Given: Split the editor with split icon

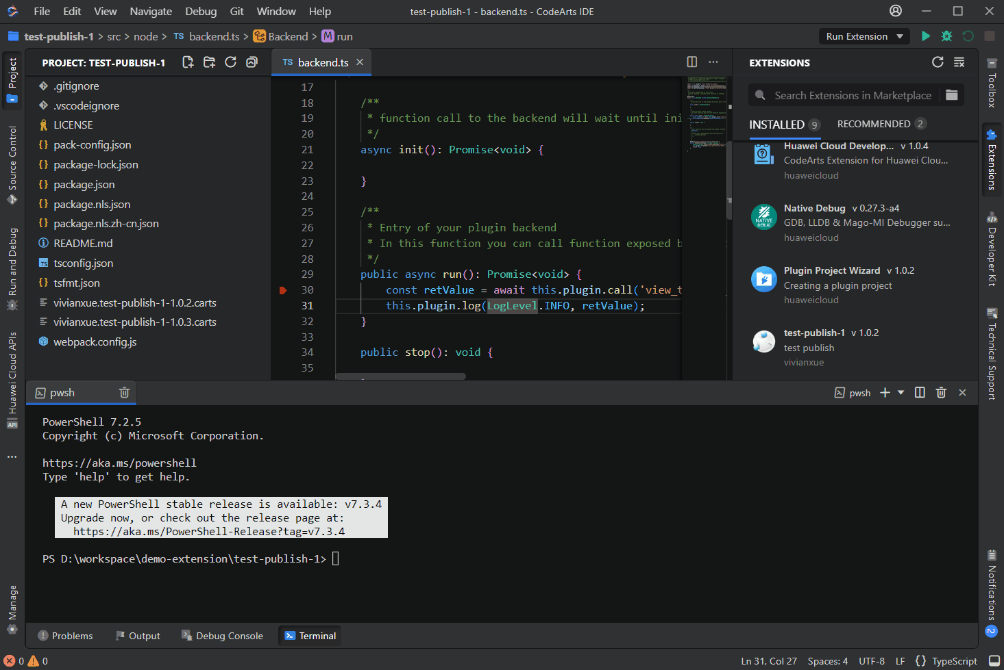Looking at the screenshot, I should 692,62.
